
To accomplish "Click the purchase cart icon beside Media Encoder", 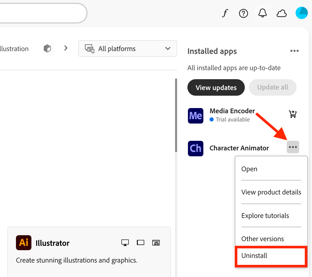I will [x=293, y=114].
